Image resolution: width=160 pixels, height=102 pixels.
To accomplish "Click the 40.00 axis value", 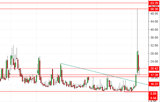I will (154, 30).
